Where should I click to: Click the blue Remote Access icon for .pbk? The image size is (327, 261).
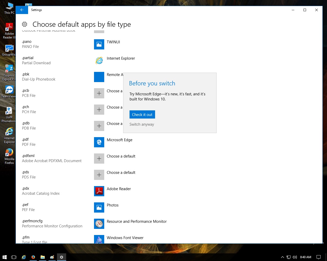pyautogui.click(x=99, y=77)
